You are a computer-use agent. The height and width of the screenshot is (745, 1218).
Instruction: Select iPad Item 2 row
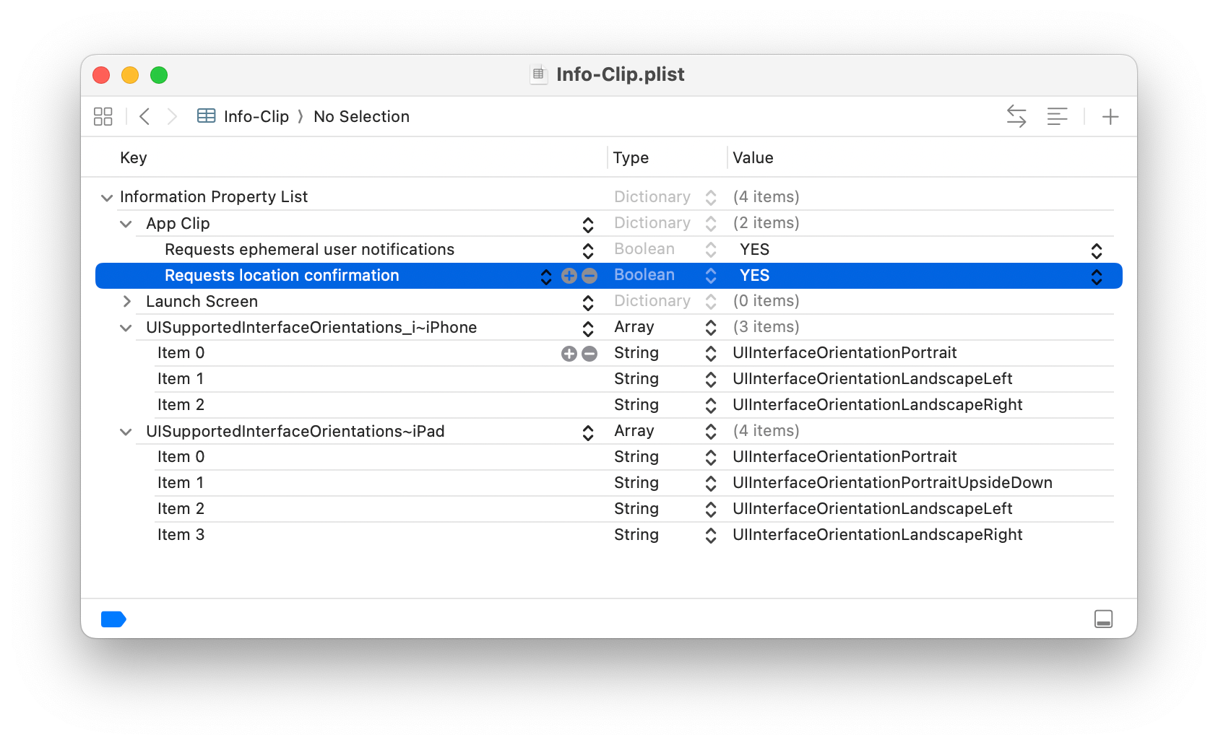pos(608,509)
